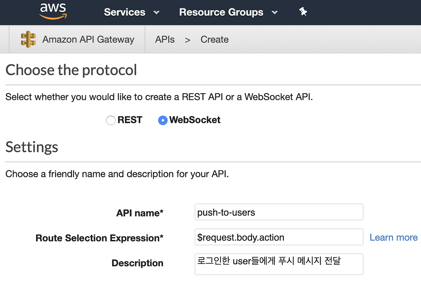Select the REST protocol radio button
Image resolution: width=421 pixels, height=288 pixels.
tap(111, 120)
